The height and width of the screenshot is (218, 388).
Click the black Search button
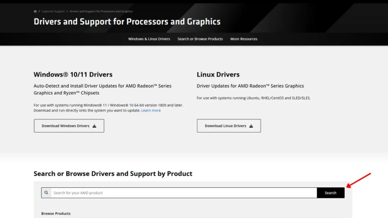[x=330, y=193]
